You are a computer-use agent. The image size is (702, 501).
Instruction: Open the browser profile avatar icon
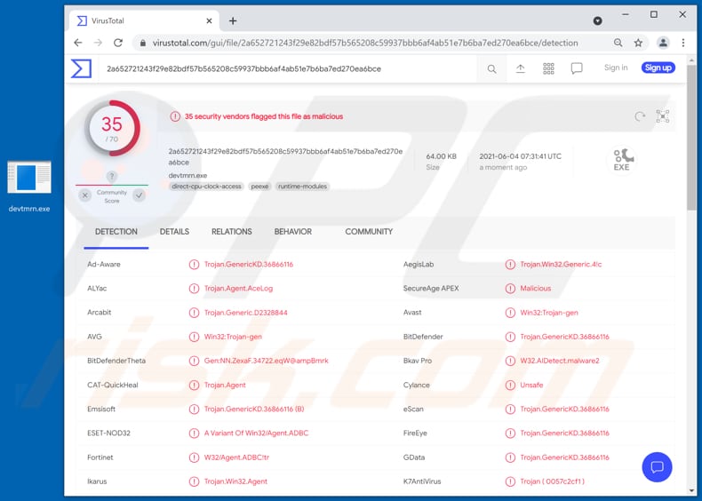tap(663, 43)
